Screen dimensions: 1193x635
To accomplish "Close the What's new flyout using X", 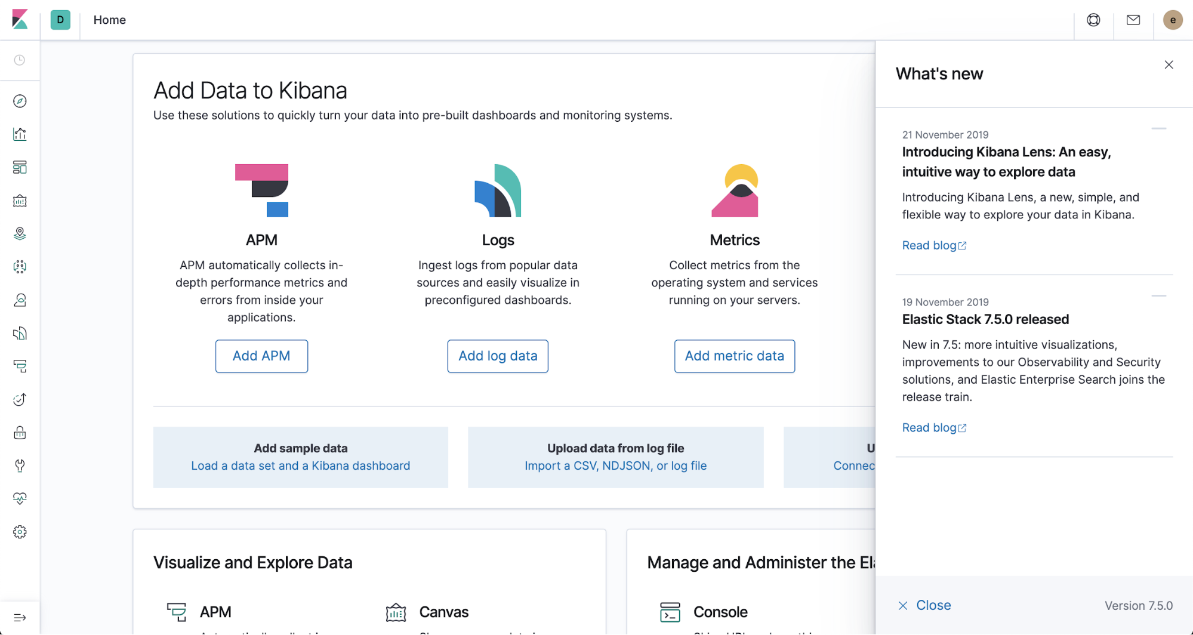I will click(1169, 65).
